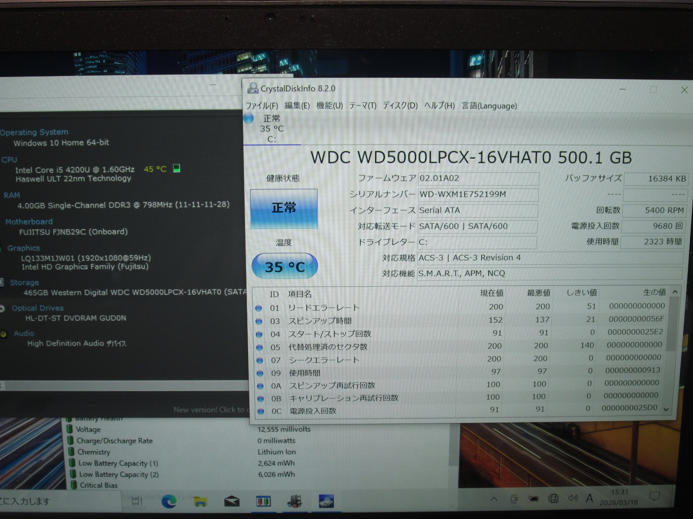Open the ディスク(D) menu
693x519 pixels.
400,106
